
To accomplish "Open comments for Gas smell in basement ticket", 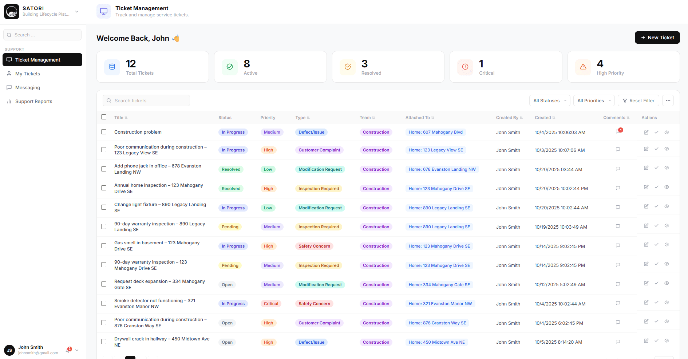I will click(x=618, y=246).
